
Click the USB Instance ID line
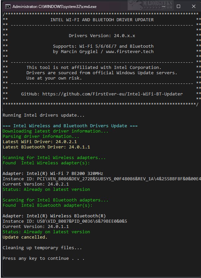(65, 221)
